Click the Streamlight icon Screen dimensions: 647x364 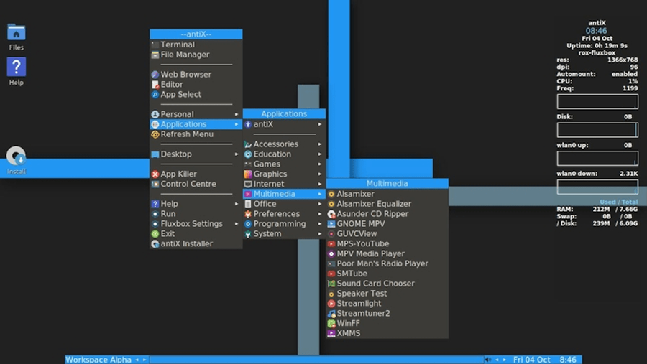[331, 304]
